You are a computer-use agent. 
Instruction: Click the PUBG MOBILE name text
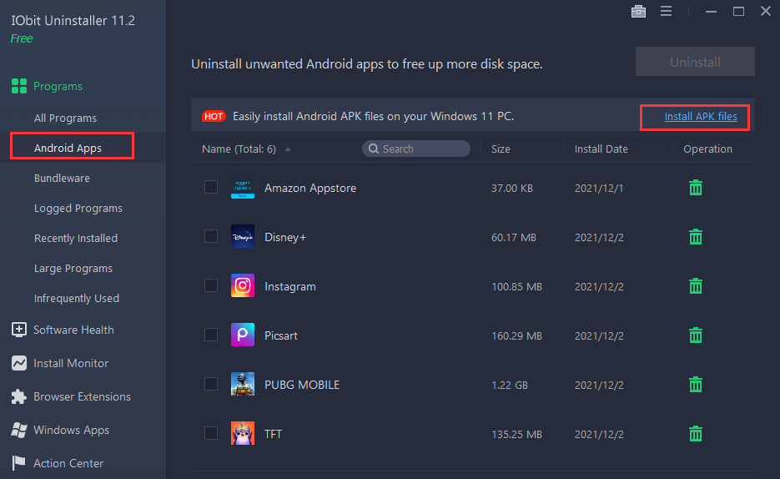(302, 385)
